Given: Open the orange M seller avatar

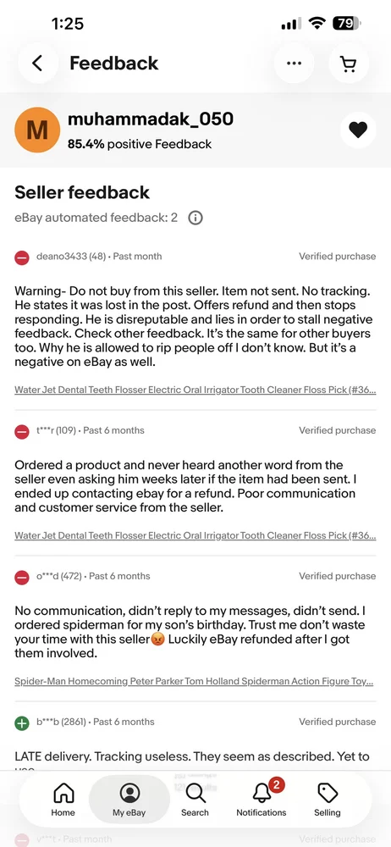Looking at the screenshot, I should [36, 130].
